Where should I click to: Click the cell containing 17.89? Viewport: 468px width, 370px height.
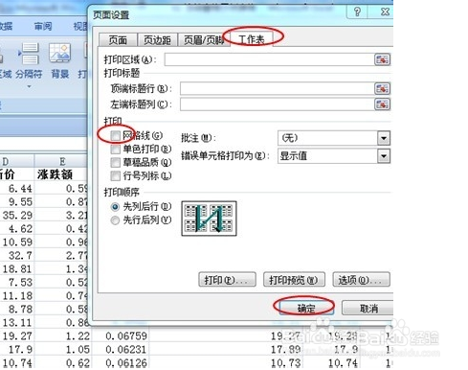pos(286,349)
